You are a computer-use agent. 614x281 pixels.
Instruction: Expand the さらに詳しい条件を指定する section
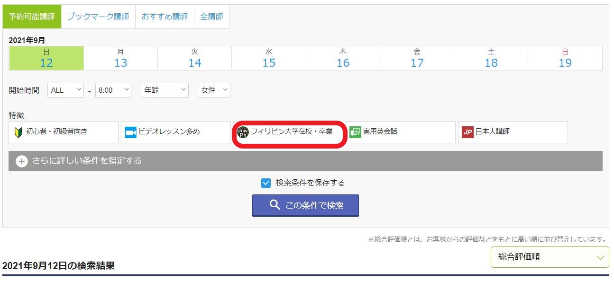(305, 161)
